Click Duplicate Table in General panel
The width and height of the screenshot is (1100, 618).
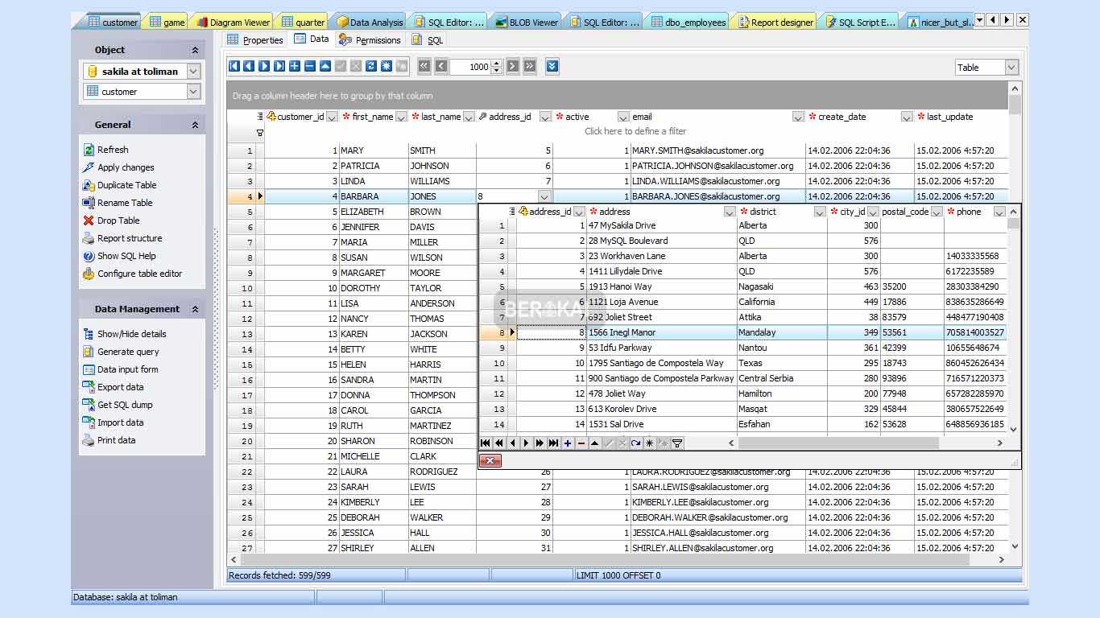pos(126,185)
